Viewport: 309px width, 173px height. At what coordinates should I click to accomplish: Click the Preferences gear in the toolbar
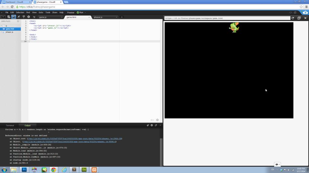pyautogui.click(x=28, y=17)
